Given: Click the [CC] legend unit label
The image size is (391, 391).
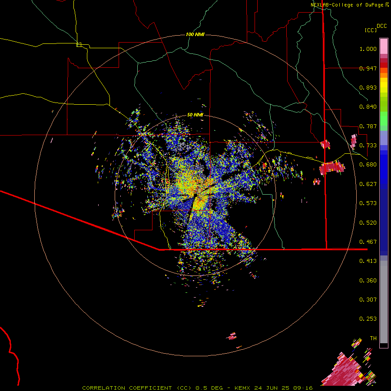Looking at the screenshot, I should [x=371, y=30].
